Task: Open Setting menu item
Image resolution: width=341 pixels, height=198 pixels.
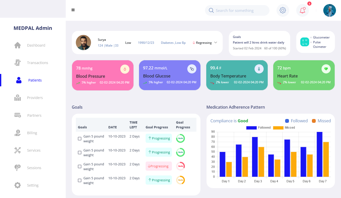Action: (x=33, y=185)
